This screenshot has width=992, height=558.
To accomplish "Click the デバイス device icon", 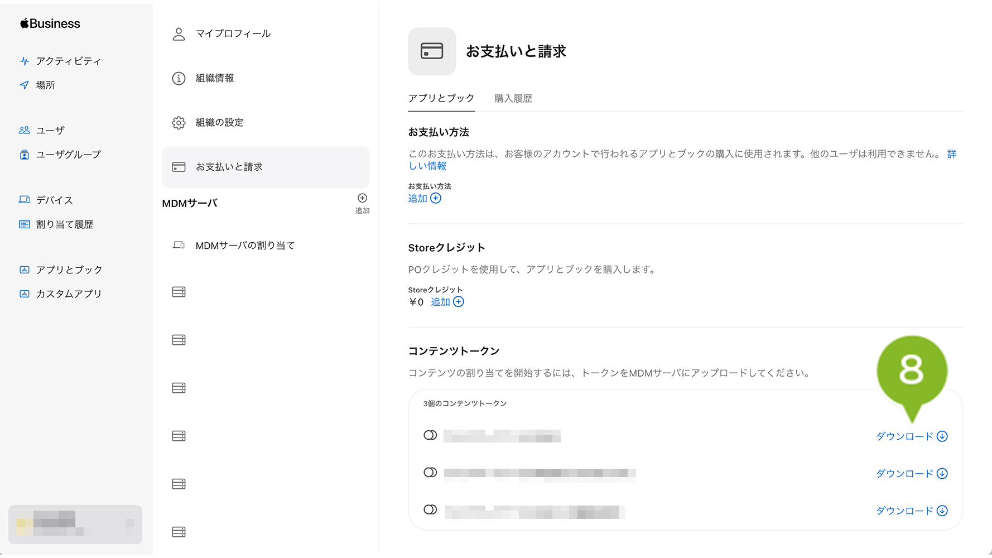I will (x=25, y=200).
